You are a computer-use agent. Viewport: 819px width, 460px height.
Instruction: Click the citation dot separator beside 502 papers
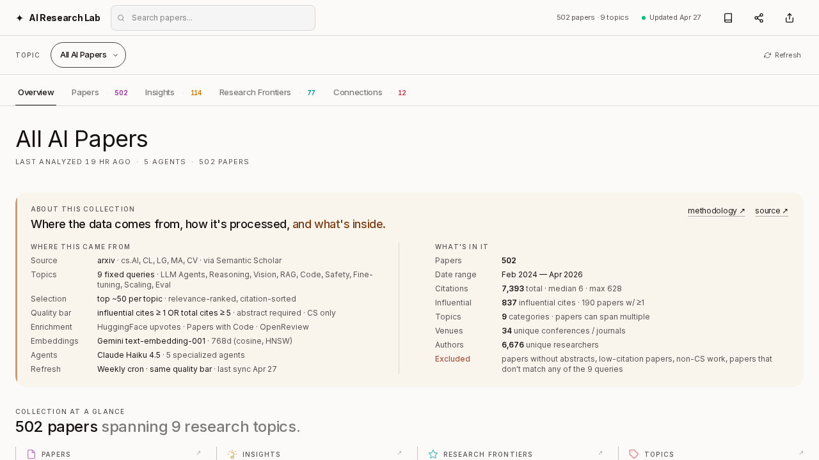599,17
